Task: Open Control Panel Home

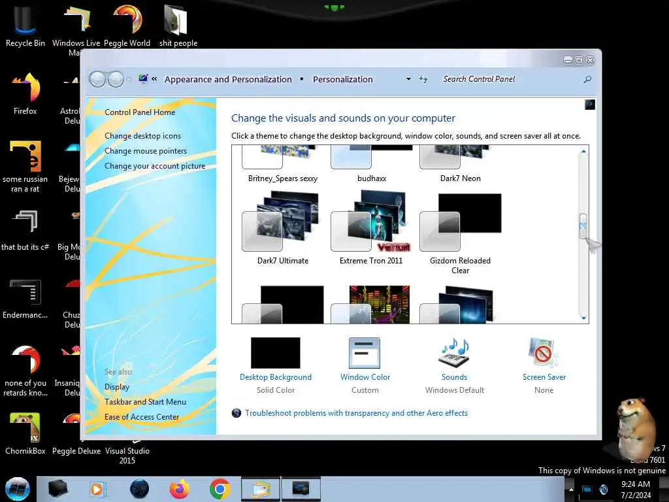Action: 140,112
